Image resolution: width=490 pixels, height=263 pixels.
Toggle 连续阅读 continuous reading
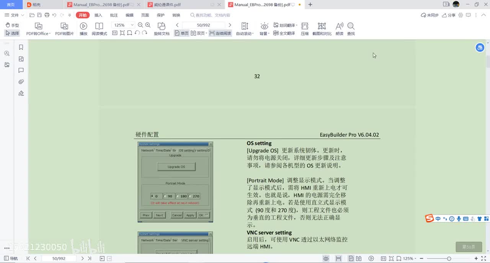click(220, 33)
